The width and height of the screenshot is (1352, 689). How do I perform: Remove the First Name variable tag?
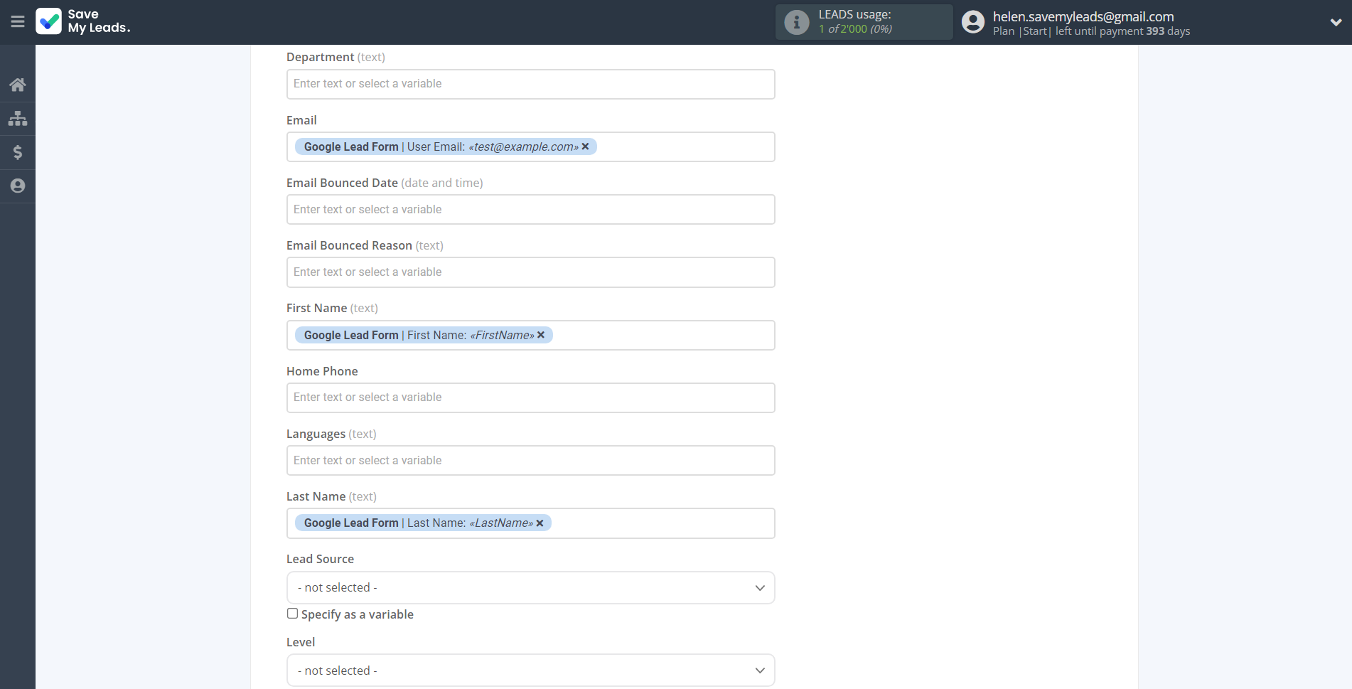[x=541, y=335]
